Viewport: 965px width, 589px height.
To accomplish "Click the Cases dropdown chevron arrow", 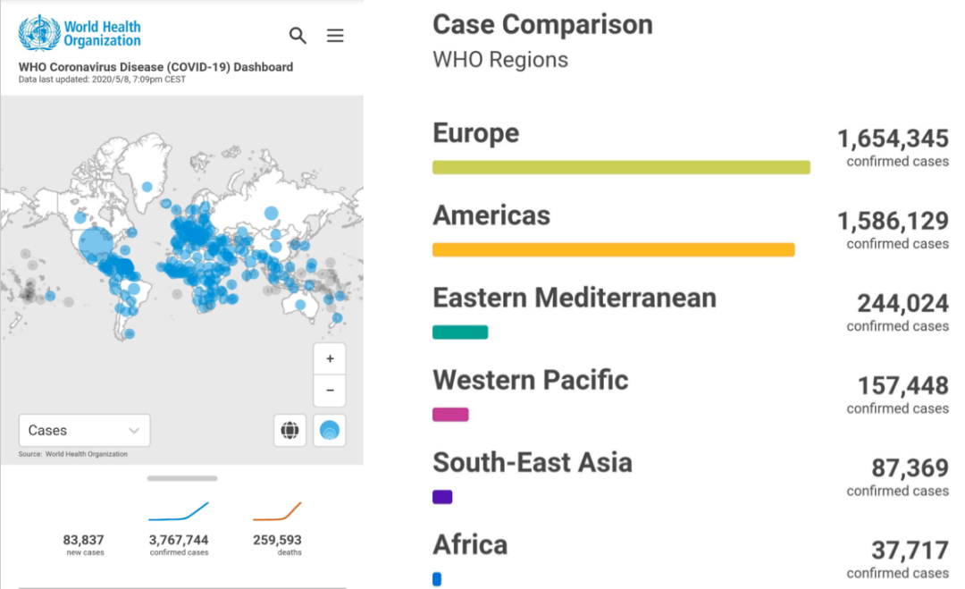I will [134, 430].
